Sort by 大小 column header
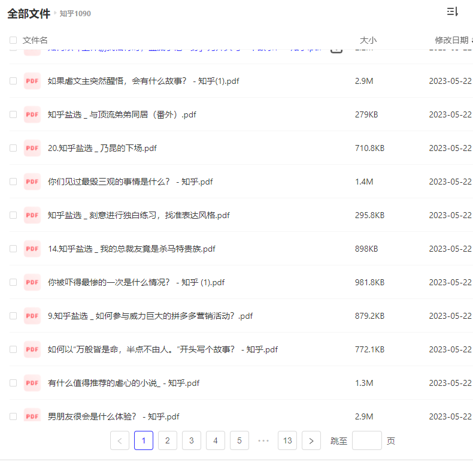 368,40
